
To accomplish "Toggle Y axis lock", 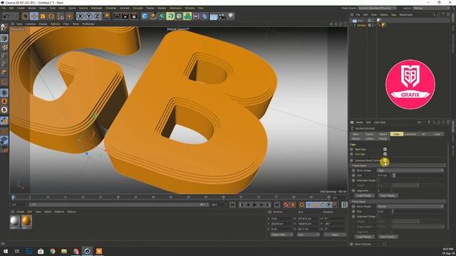I will [88, 16].
